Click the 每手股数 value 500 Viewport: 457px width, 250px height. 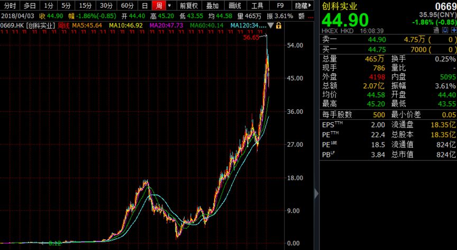coord(379,115)
